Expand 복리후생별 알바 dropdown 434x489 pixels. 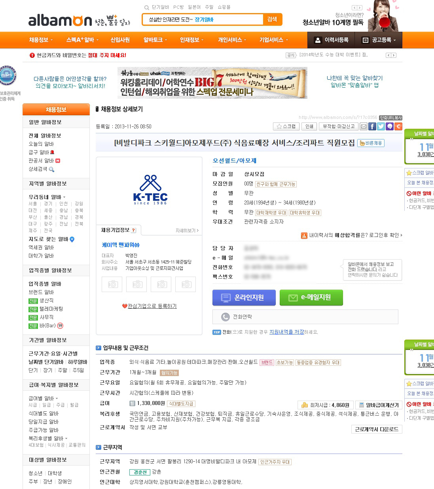(x=48, y=438)
